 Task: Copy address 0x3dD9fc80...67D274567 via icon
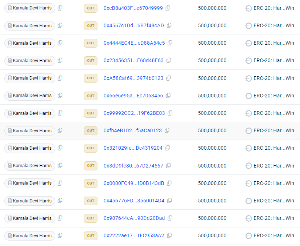168,166
